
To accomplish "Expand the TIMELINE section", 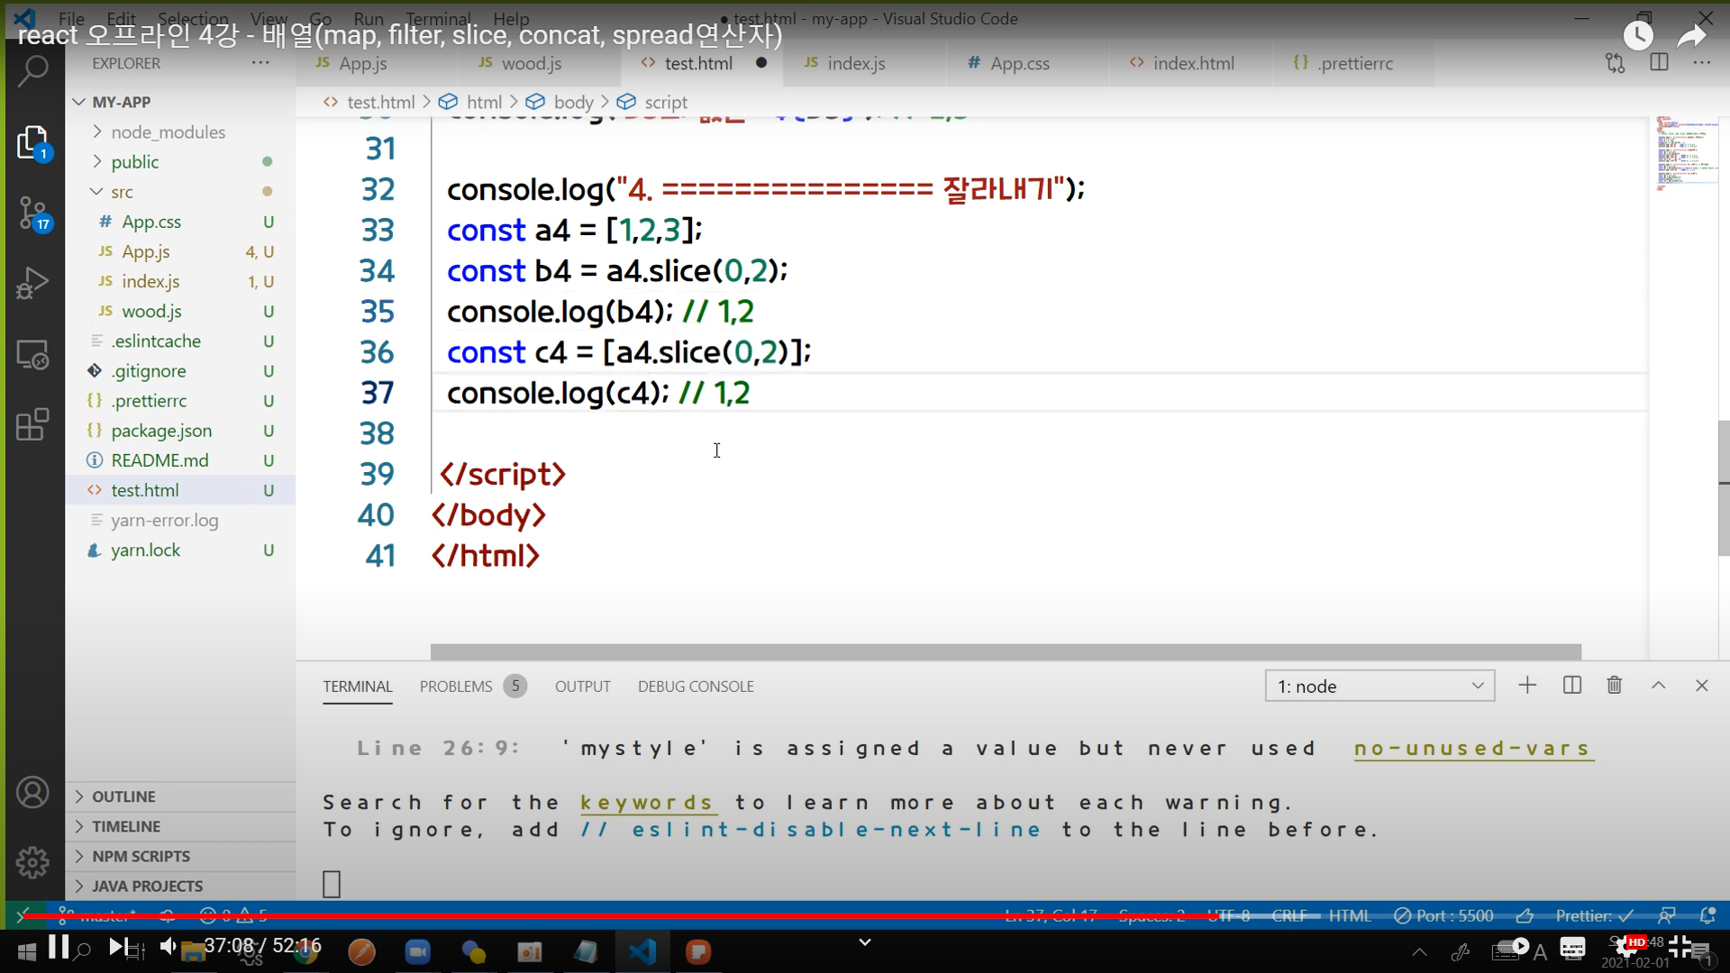I will (180, 826).
